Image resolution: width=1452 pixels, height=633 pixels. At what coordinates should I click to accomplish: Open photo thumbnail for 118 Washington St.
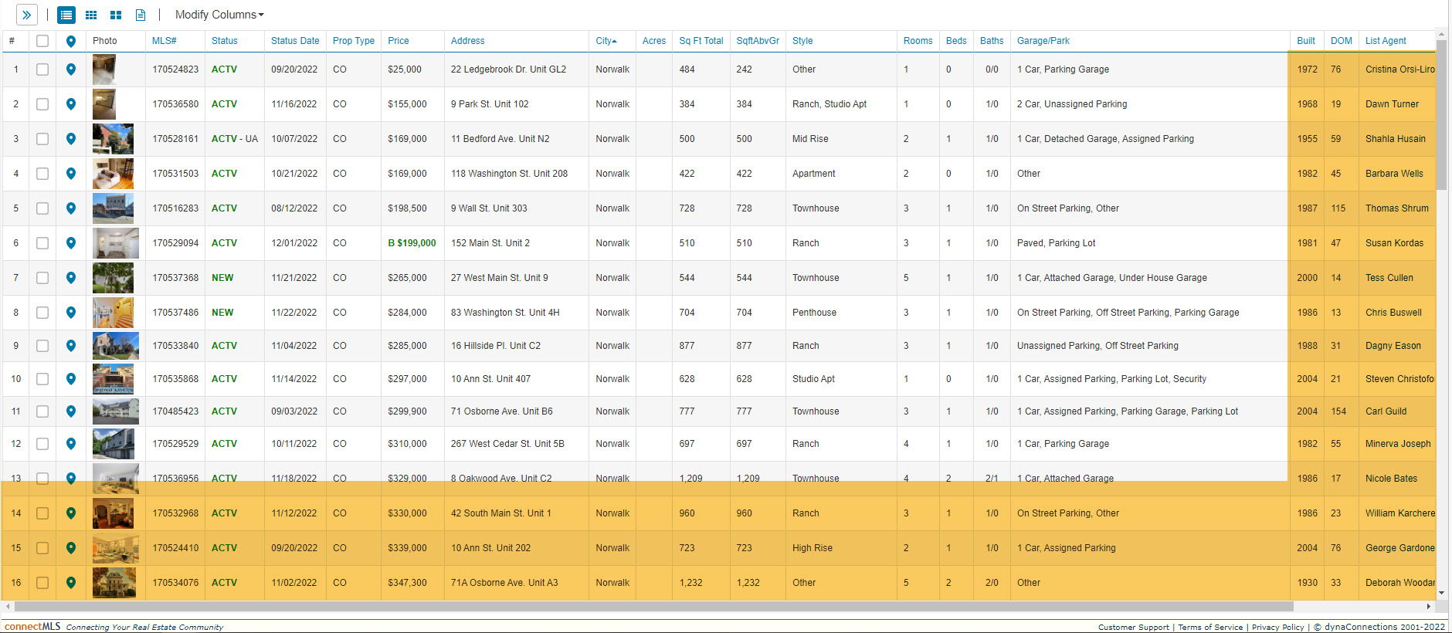tap(113, 174)
